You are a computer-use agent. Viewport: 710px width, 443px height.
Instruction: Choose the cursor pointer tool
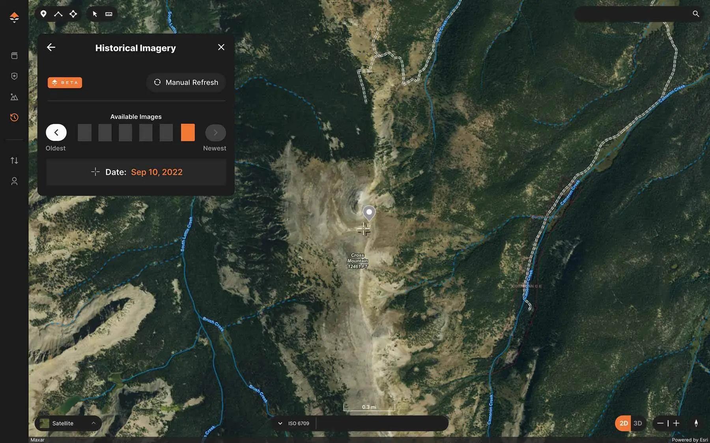[x=95, y=14]
